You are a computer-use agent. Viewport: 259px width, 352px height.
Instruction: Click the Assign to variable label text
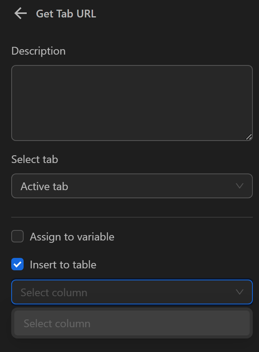click(72, 237)
